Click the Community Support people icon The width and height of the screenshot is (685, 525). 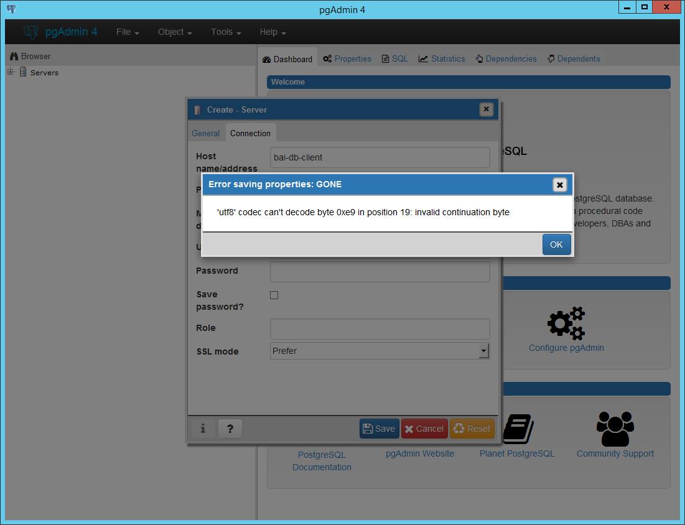(615, 429)
